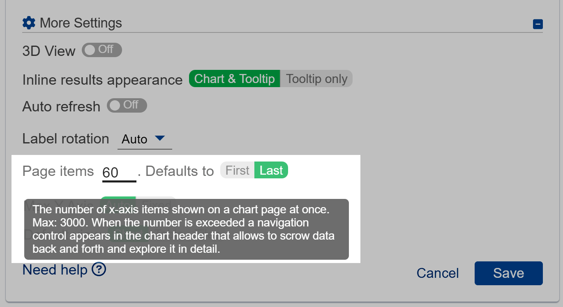Dismiss the gray tooltip about x-axis items

[x=187, y=229]
